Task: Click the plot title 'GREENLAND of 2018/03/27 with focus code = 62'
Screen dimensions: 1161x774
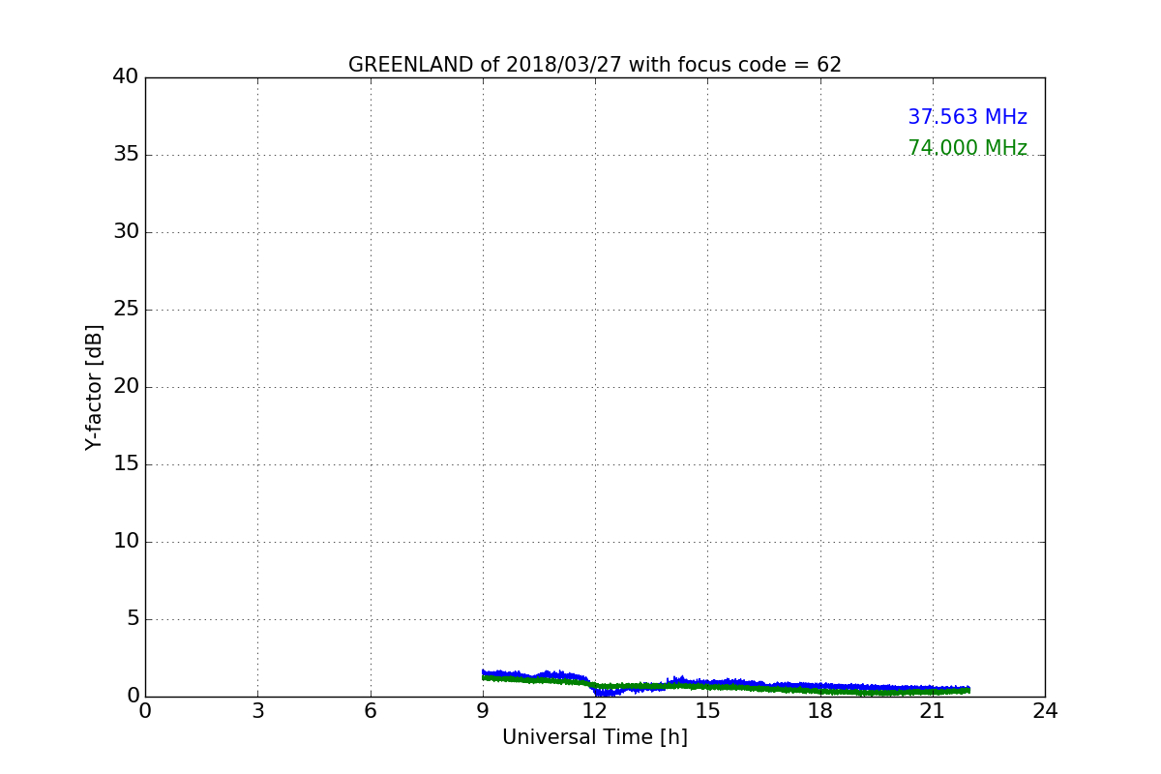Action: (595, 65)
